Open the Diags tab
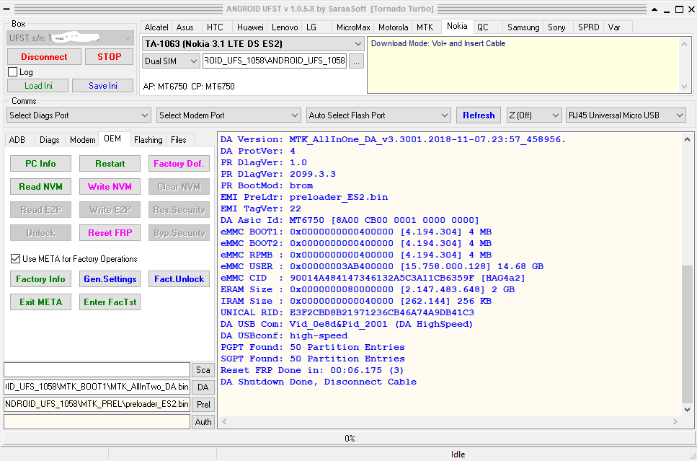The image size is (697, 461). [x=49, y=140]
